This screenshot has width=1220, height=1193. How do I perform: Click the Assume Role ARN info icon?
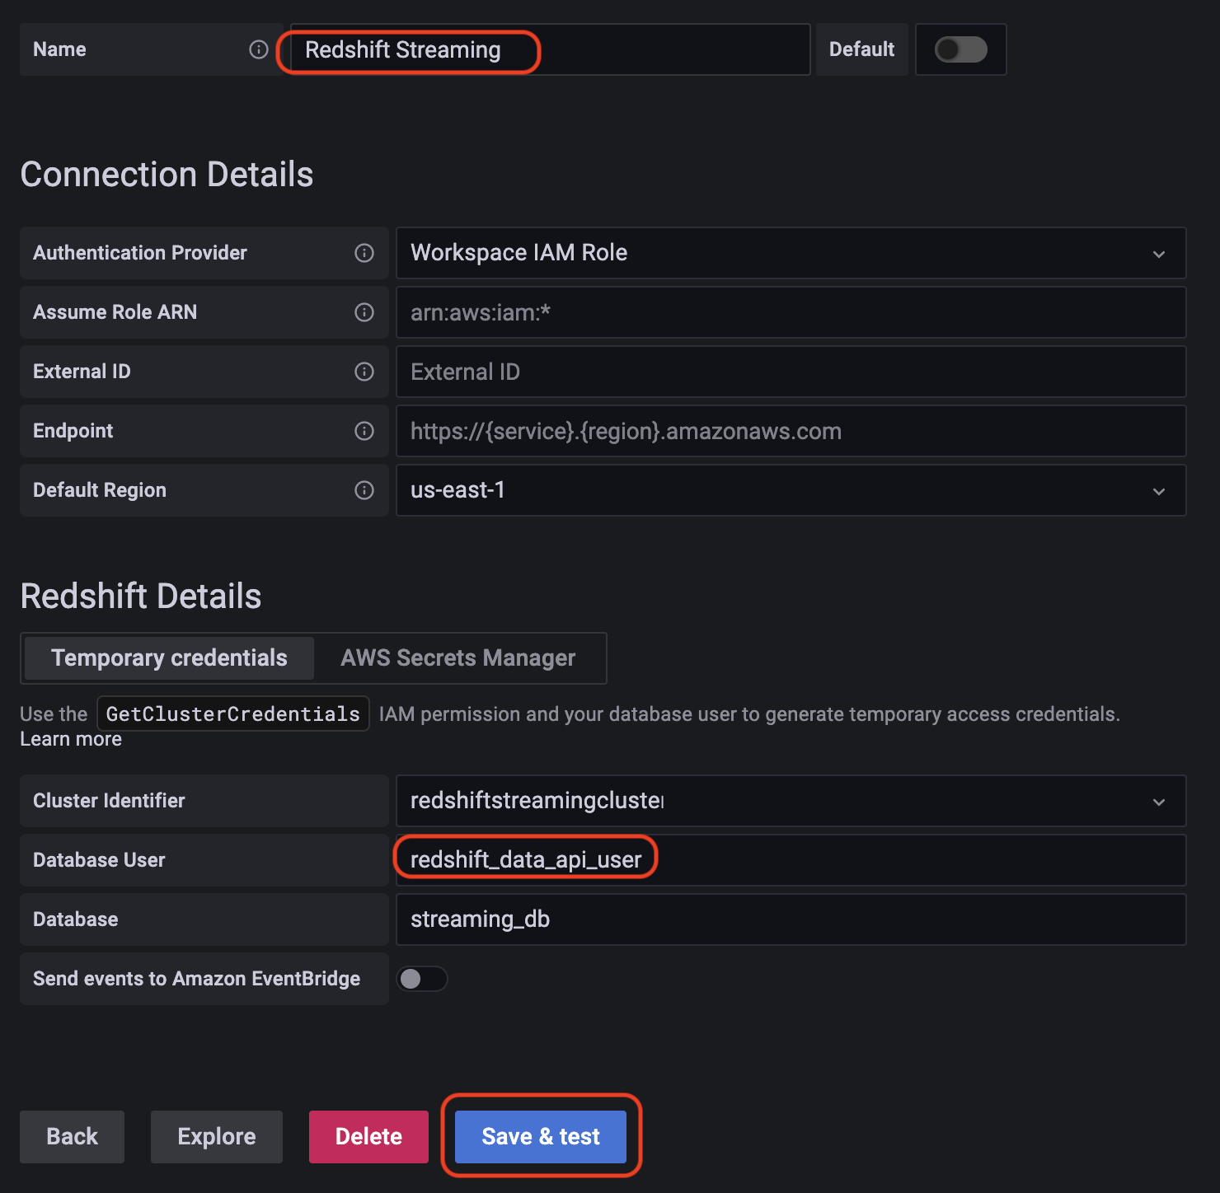(x=364, y=312)
